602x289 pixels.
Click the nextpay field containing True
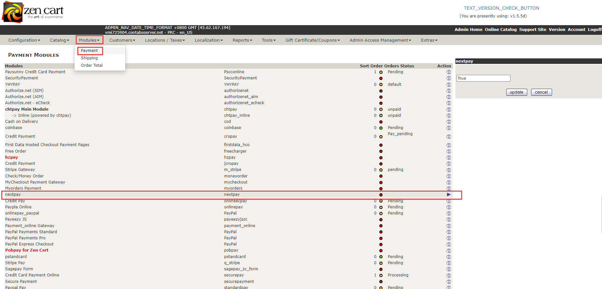pos(483,78)
